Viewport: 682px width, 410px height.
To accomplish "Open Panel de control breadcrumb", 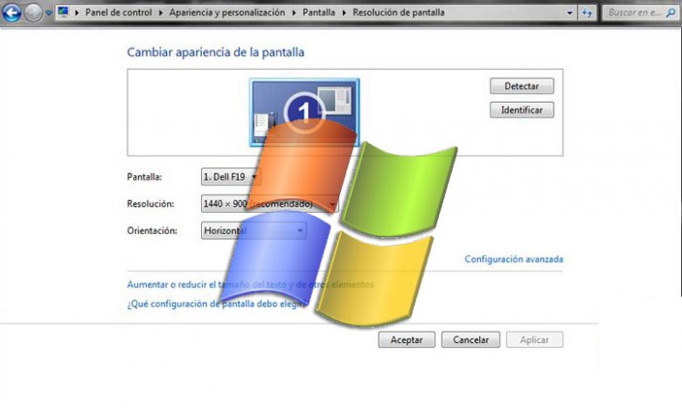I will pyautogui.click(x=118, y=12).
